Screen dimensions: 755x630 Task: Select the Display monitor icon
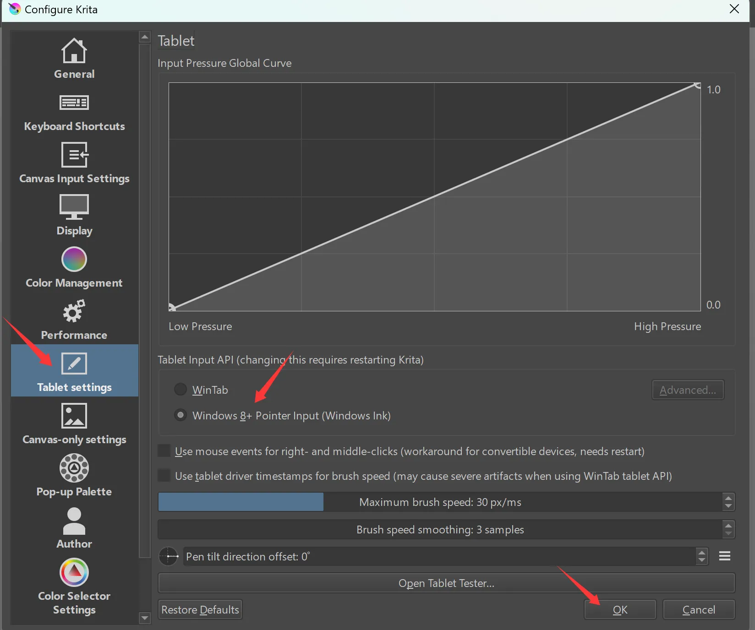74,207
